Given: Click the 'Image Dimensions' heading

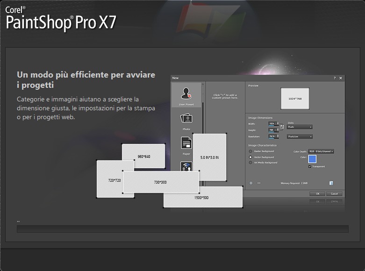Looking at the screenshot, I should pyautogui.click(x=260, y=118).
